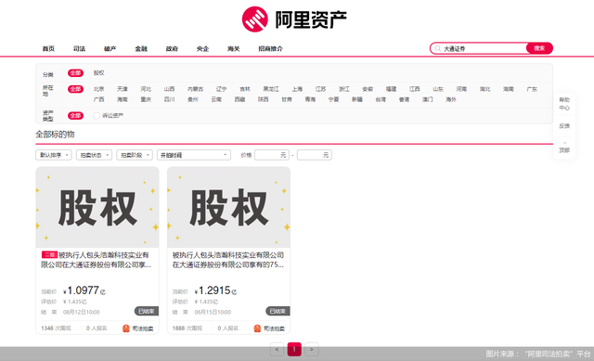Open the 开拍时间 dropdown
594x361 pixels.
194,155
